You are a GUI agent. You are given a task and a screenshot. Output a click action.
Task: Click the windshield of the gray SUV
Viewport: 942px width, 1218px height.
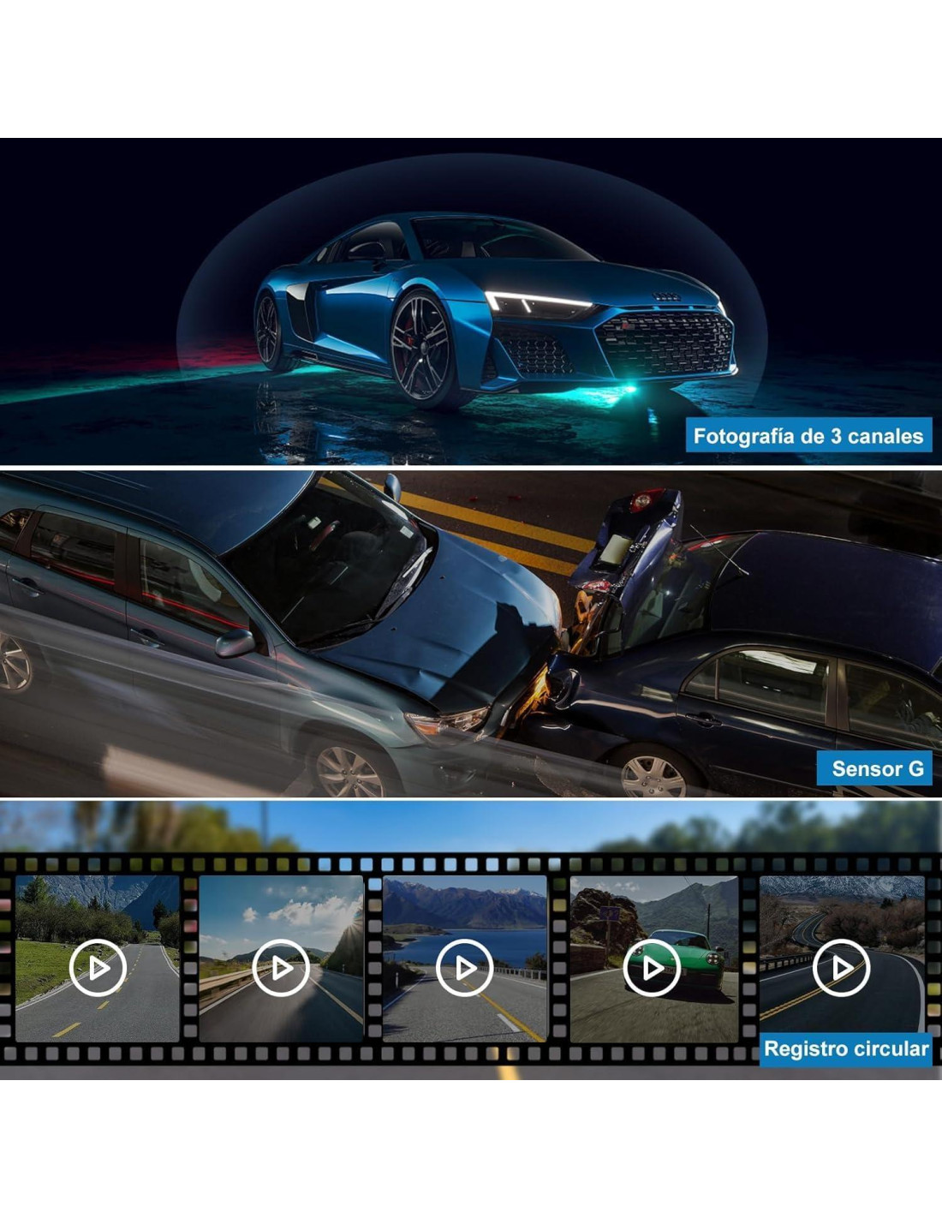pyautogui.click(x=324, y=557)
